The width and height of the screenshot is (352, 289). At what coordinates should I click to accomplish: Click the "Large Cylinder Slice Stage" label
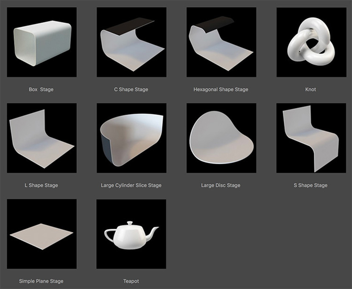(x=131, y=185)
